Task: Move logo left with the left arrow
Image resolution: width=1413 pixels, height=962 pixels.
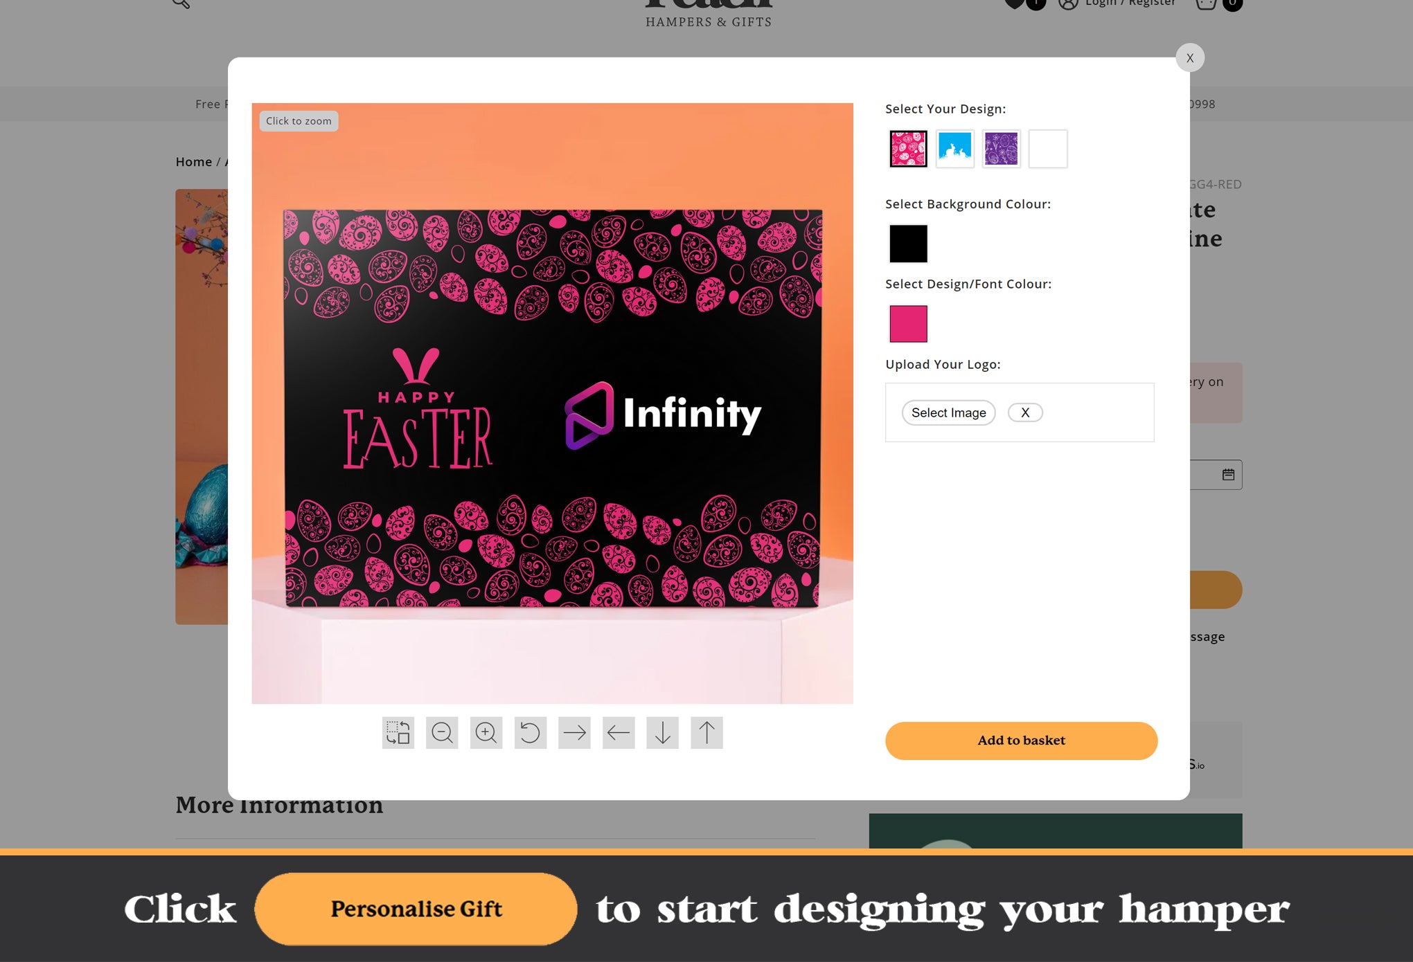Action: (x=619, y=732)
